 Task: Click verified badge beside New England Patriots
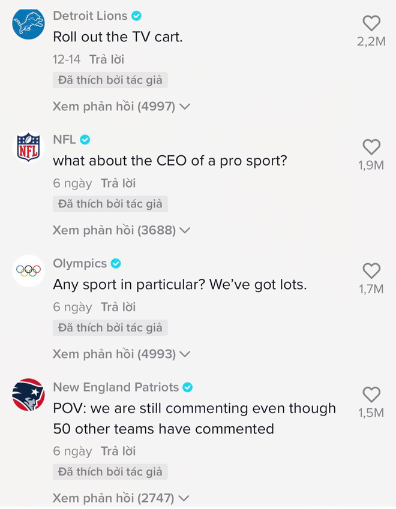click(x=187, y=387)
